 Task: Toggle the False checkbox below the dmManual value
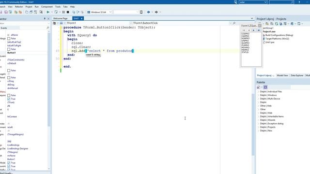(9, 96)
